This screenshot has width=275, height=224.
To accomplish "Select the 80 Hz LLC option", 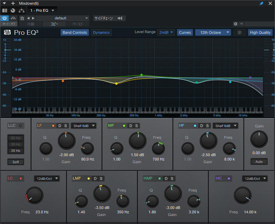I will click(x=16, y=138).
